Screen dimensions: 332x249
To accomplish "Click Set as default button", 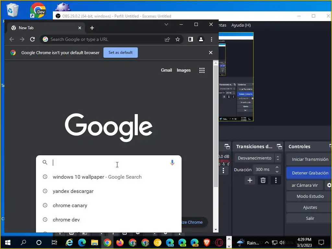I will tap(121, 53).
